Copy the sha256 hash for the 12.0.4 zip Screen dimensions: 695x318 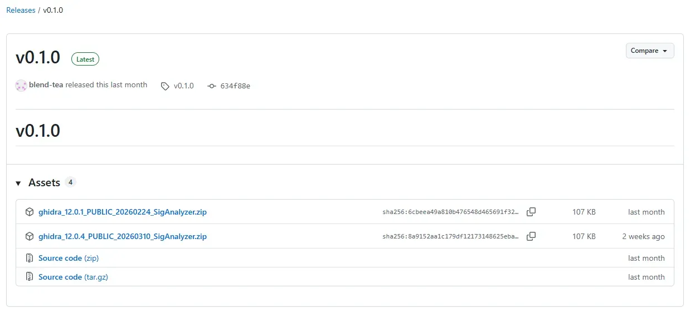tap(531, 236)
